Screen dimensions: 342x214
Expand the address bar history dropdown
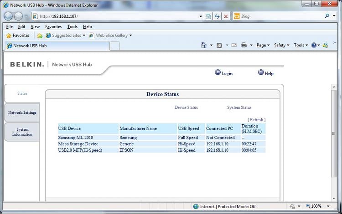[201, 16]
